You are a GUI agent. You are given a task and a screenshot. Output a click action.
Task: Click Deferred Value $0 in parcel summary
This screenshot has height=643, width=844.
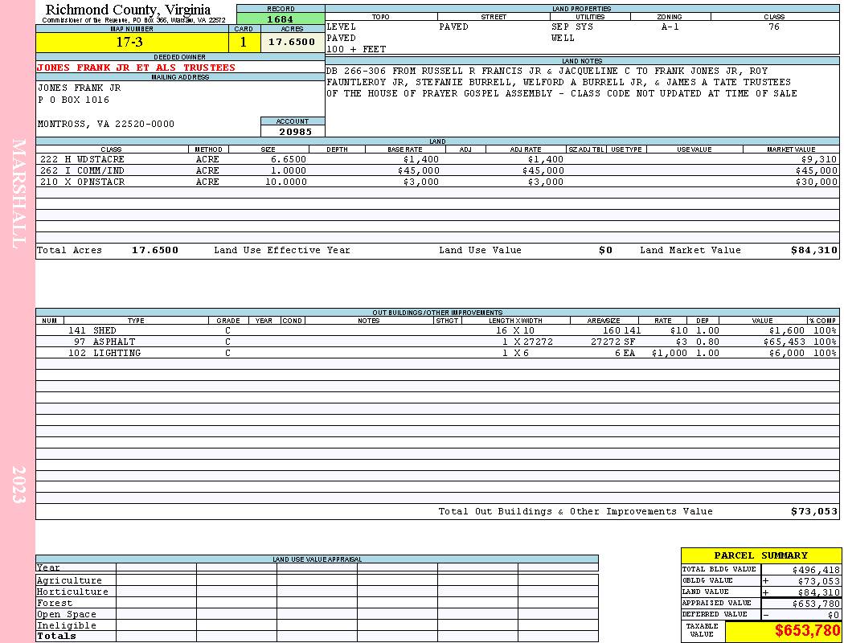point(834,615)
